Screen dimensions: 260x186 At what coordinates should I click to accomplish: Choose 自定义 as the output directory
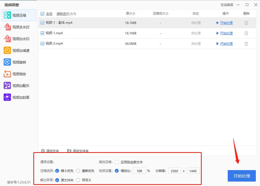(78, 180)
